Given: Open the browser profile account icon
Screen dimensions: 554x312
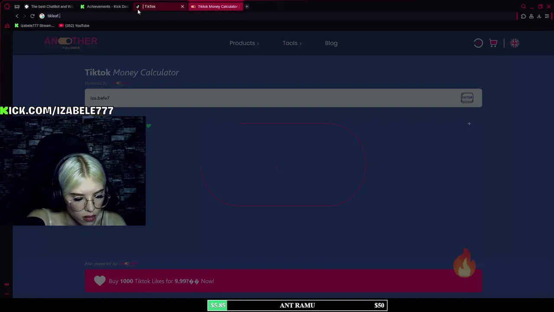Looking at the screenshot, I should (x=531, y=16).
